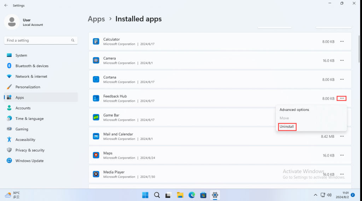Open the Camera row's three-dot menu
Screen dimensions: 362x201
[342, 60]
